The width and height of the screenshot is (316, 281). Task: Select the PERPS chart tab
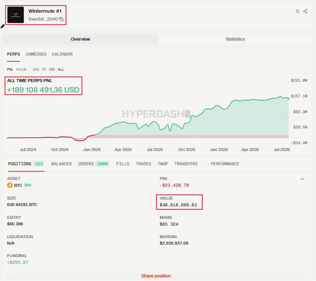tap(13, 54)
